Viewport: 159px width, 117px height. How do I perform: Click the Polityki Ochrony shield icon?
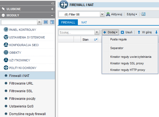[x=6, y=68]
